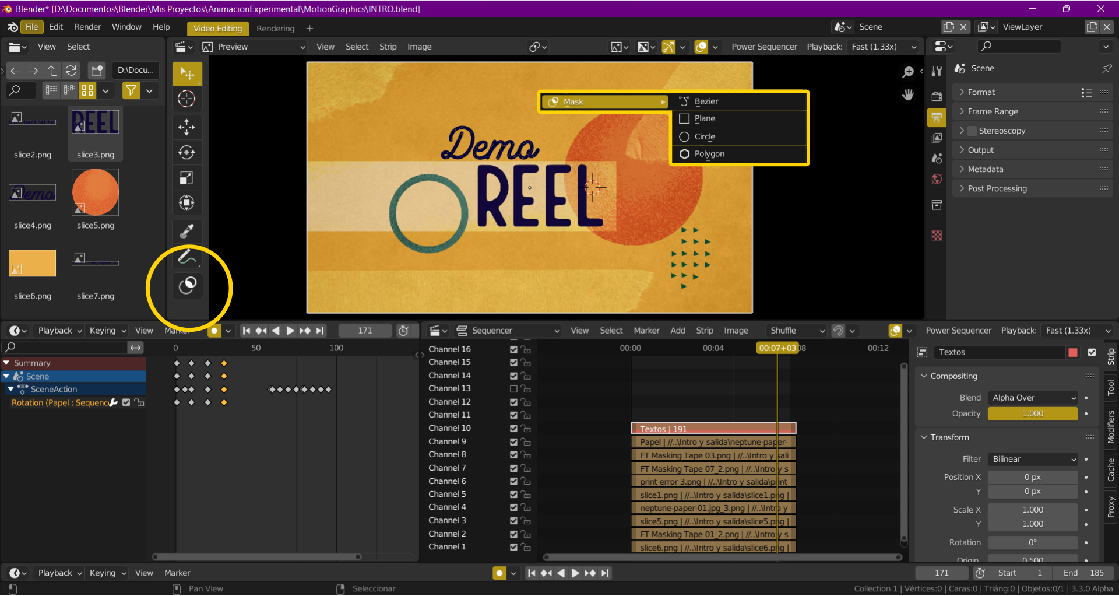Select the Annotate pencil tool
The width and height of the screenshot is (1119, 596).
[186, 257]
